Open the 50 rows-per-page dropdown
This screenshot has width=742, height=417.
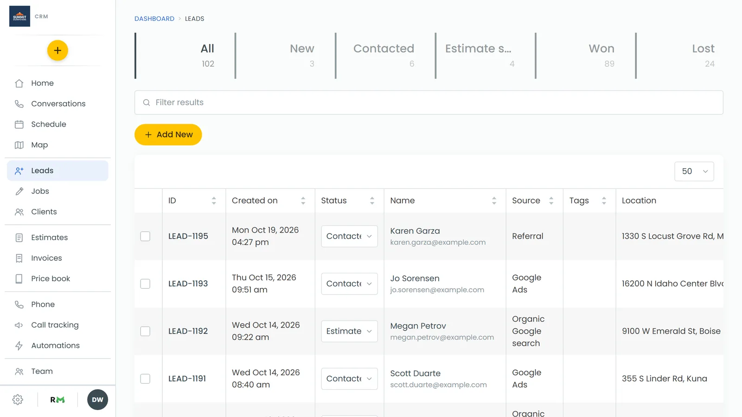694,171
